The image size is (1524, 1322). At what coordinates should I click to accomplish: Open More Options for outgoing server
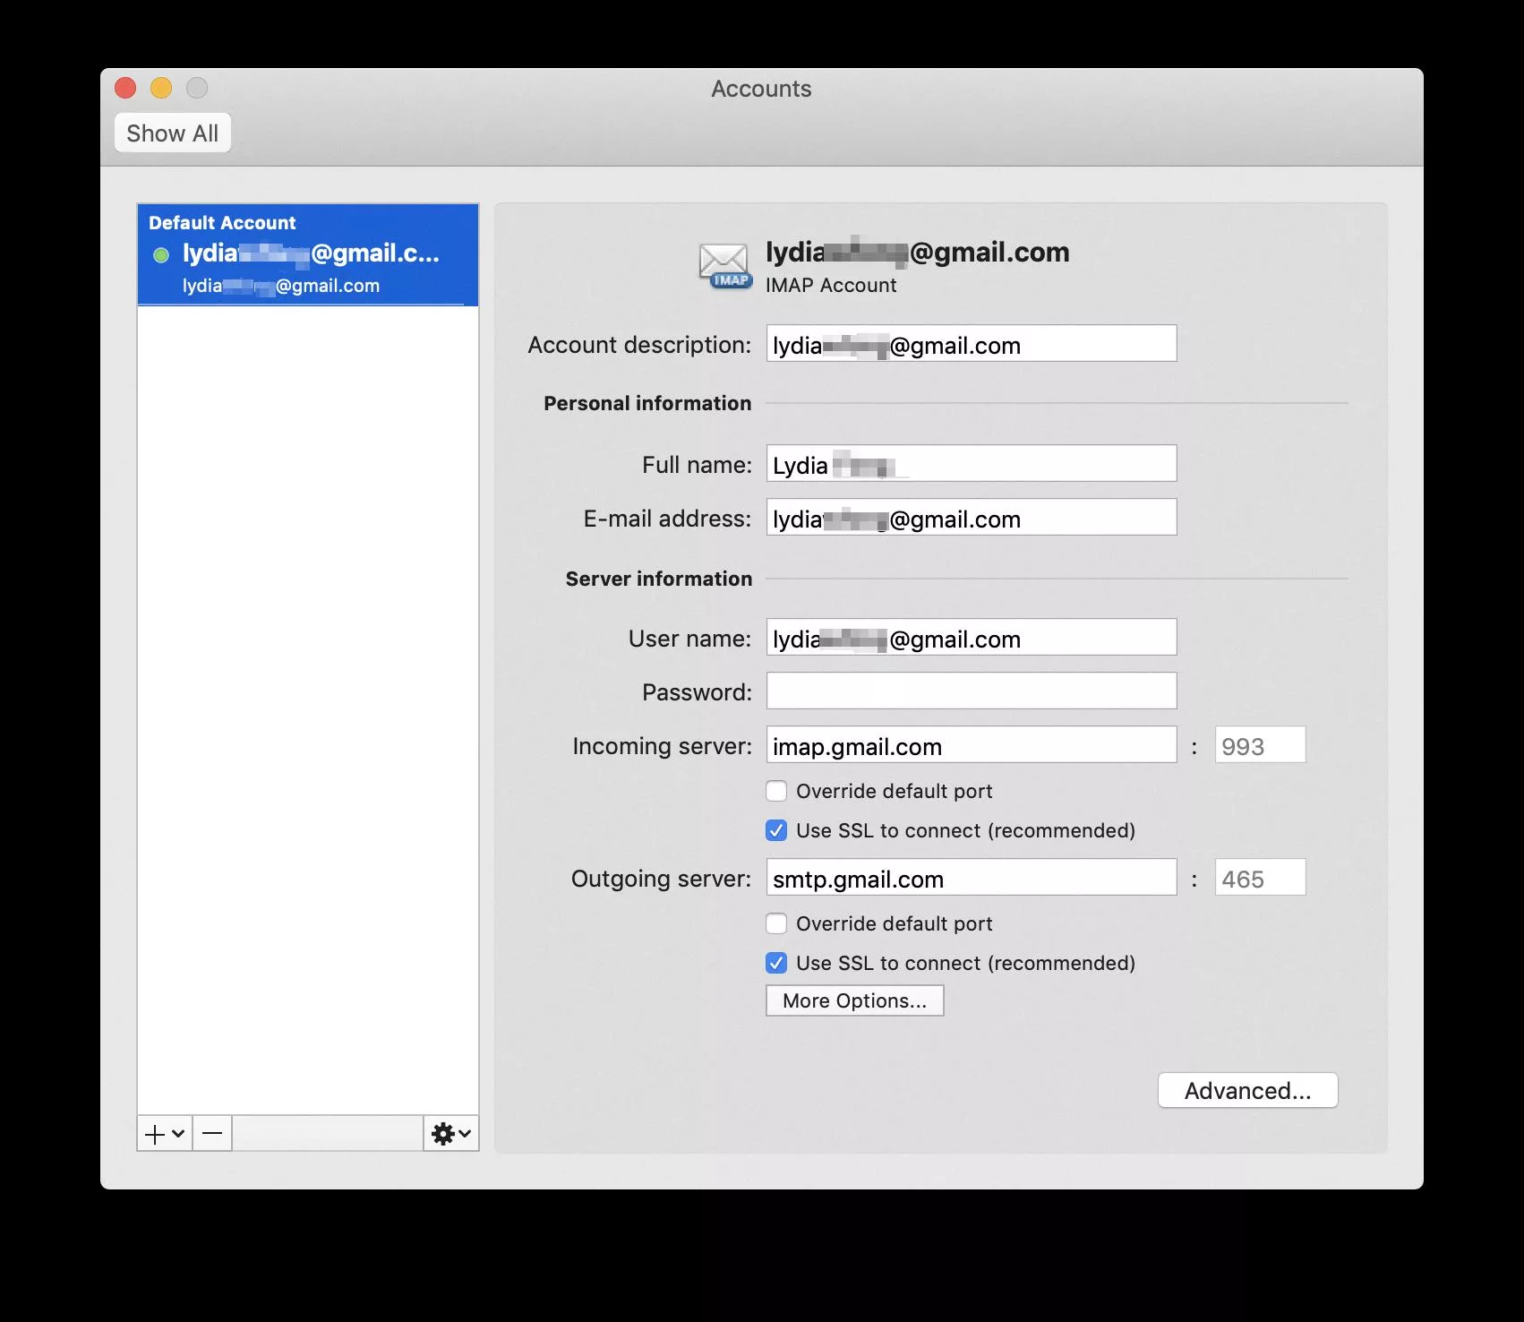[855, 1000]
